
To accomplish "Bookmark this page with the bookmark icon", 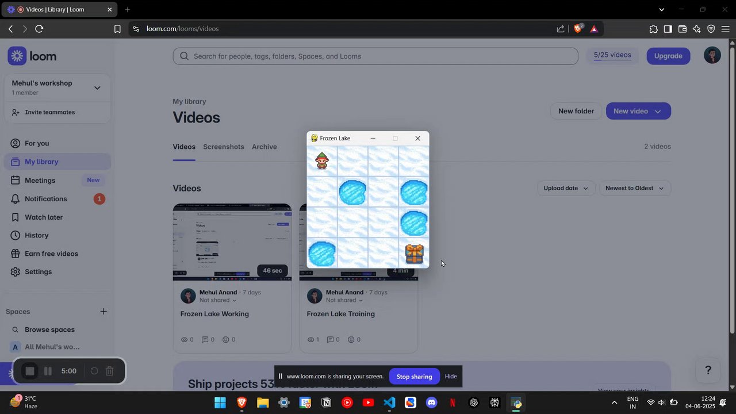I will 117,29.
